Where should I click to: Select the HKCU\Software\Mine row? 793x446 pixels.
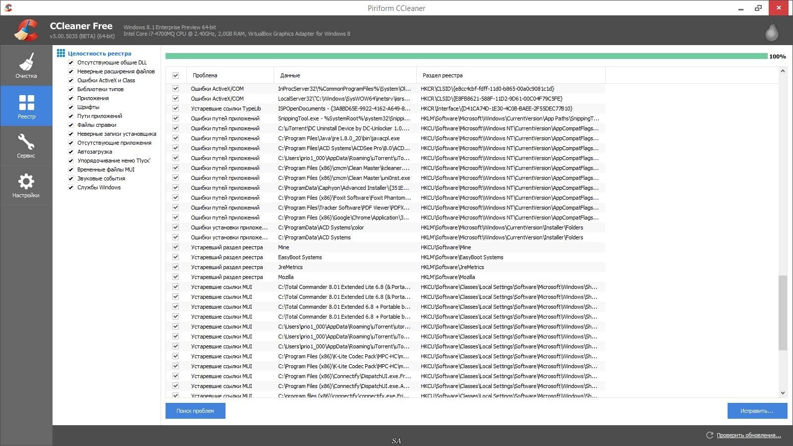(386, 247)
